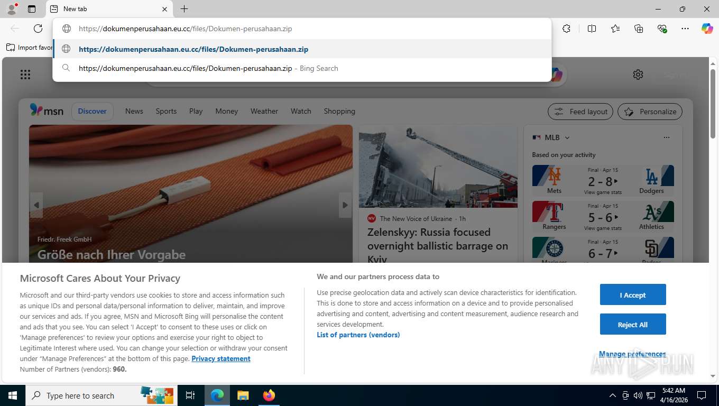
Task: Open the Money tab
Action: tap(227, 111)
